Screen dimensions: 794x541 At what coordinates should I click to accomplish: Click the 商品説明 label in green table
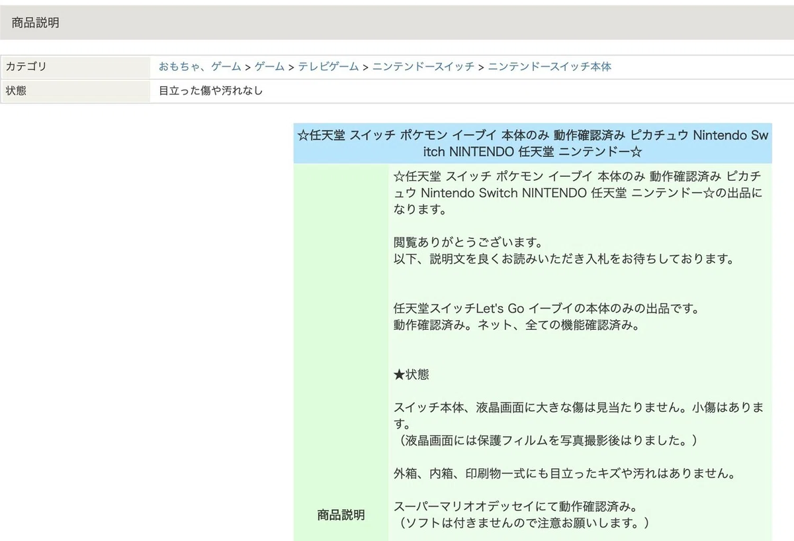[341, 515]
